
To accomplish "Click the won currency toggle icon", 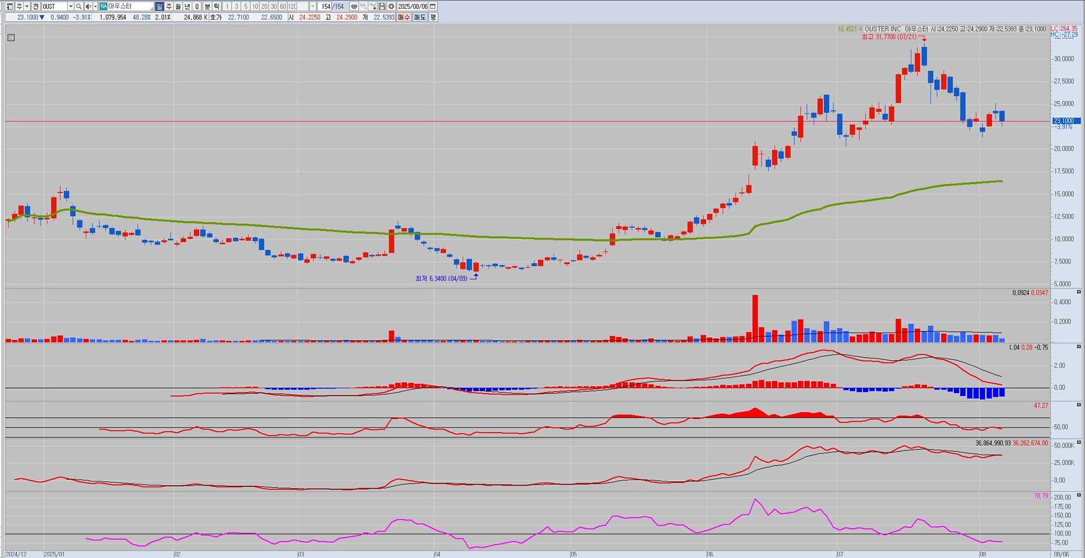I will click(x=354, y=6).
